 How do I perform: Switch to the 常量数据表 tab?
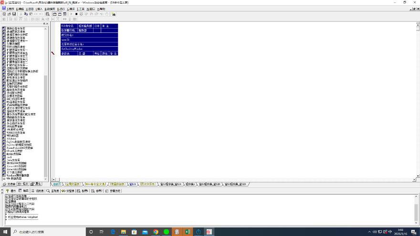coord(117,184)
